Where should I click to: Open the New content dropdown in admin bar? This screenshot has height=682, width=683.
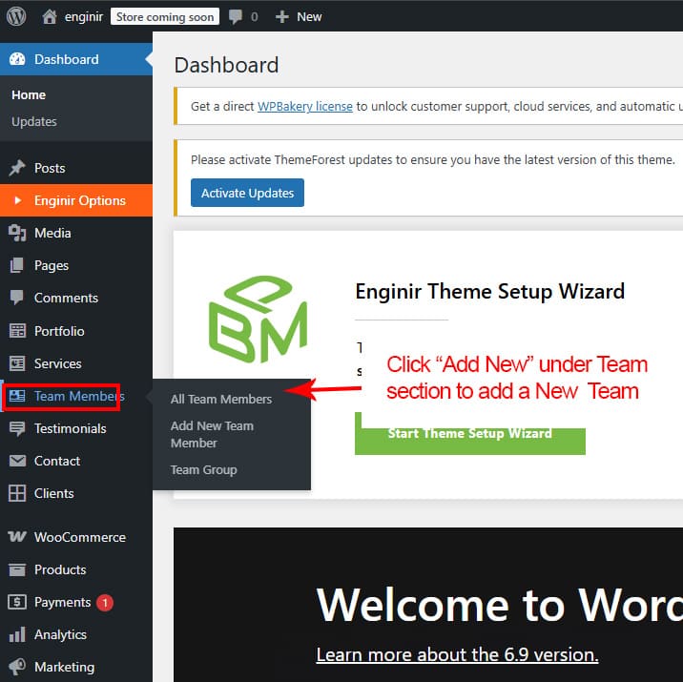[299, 16]
